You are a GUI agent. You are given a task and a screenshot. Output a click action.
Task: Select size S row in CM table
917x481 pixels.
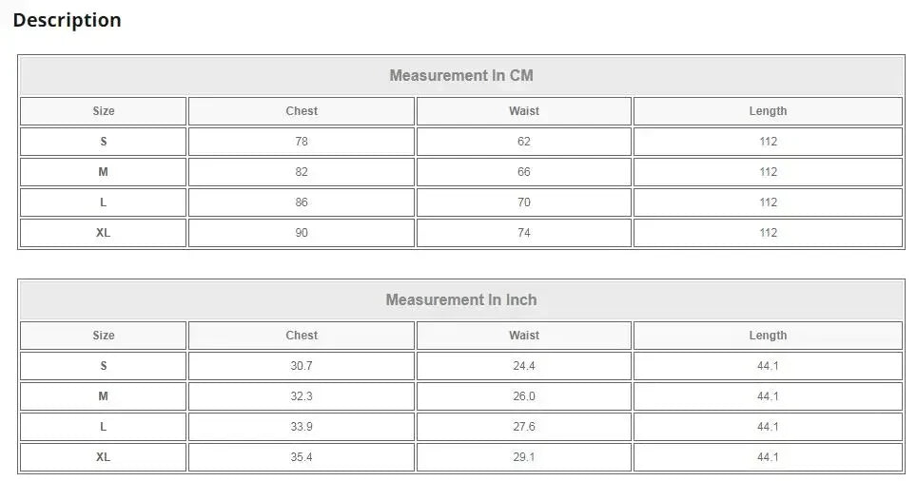461,142
